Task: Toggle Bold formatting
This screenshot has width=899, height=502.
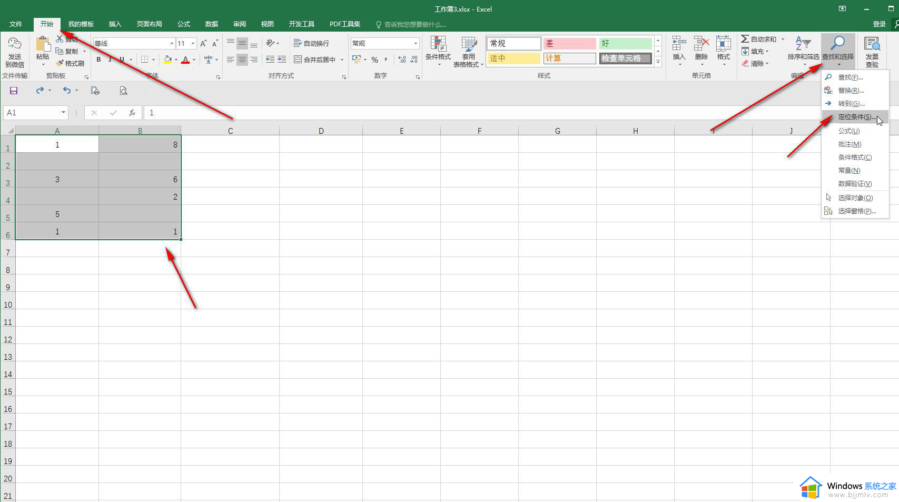Action: click(x=98, y=60)
